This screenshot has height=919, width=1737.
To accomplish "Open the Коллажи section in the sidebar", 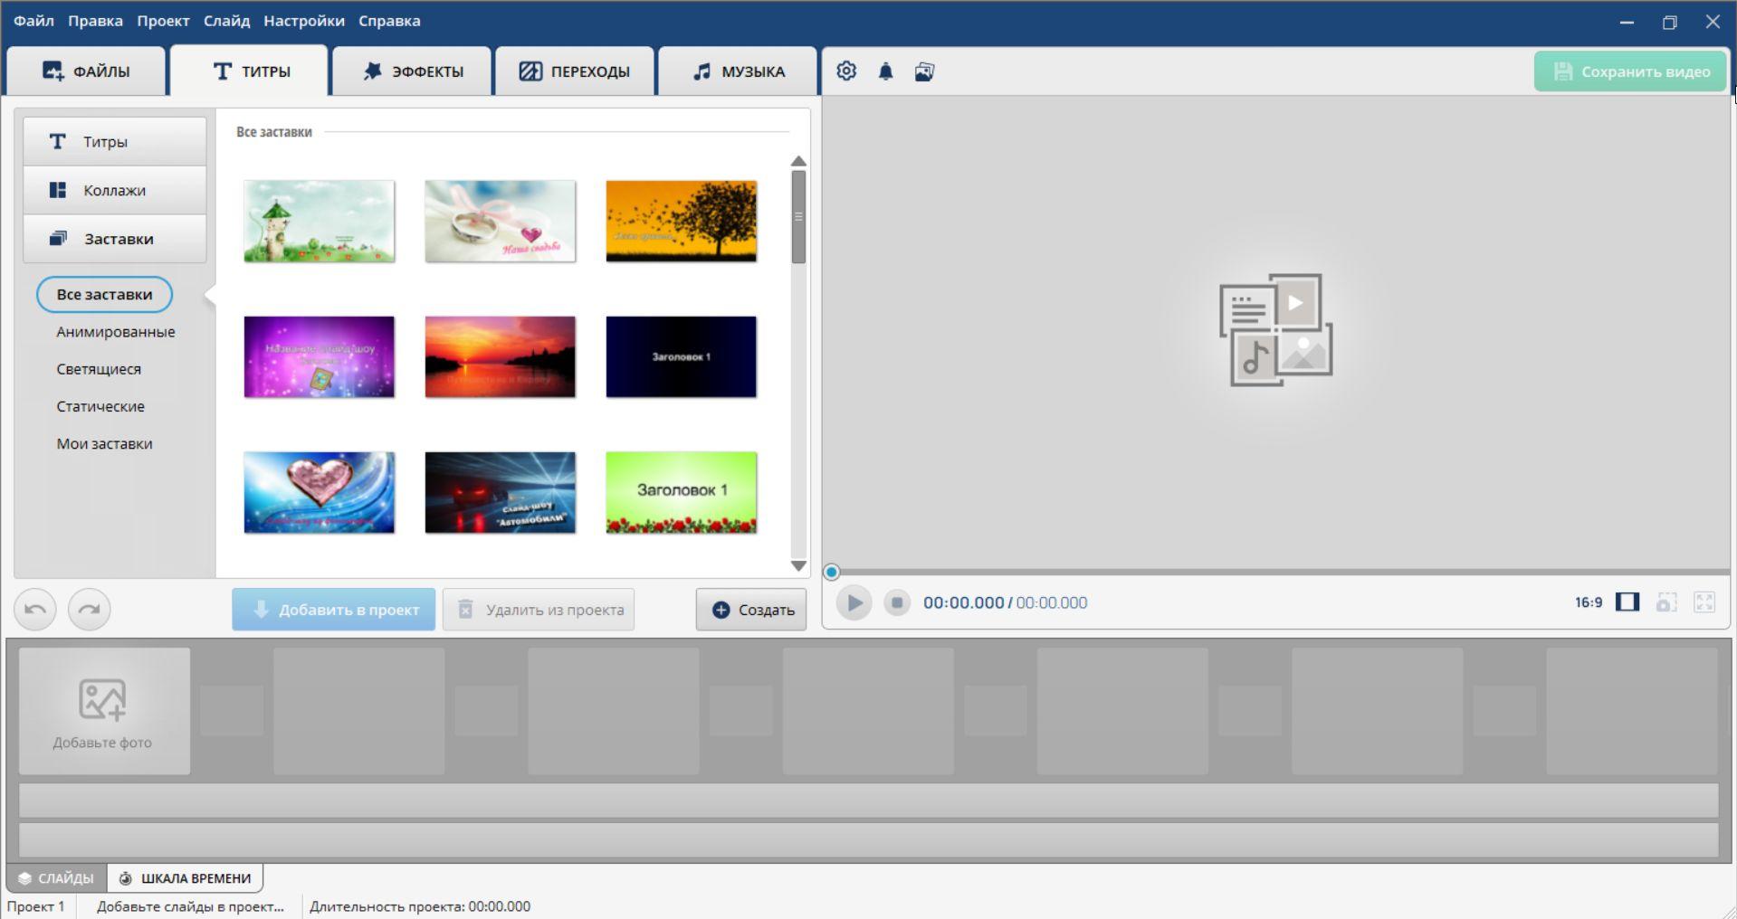I will tap(115, 190).
